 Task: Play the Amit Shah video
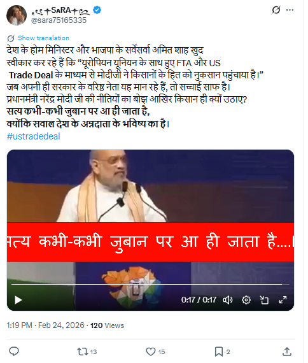coord(18,300)
